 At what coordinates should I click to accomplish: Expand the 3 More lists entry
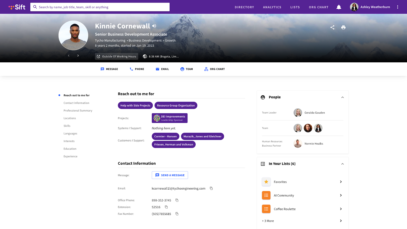point(268,221)
